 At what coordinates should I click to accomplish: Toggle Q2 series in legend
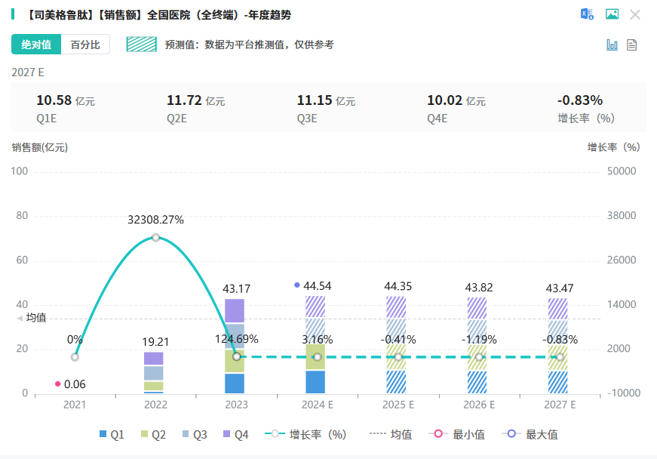coord(153,435)
